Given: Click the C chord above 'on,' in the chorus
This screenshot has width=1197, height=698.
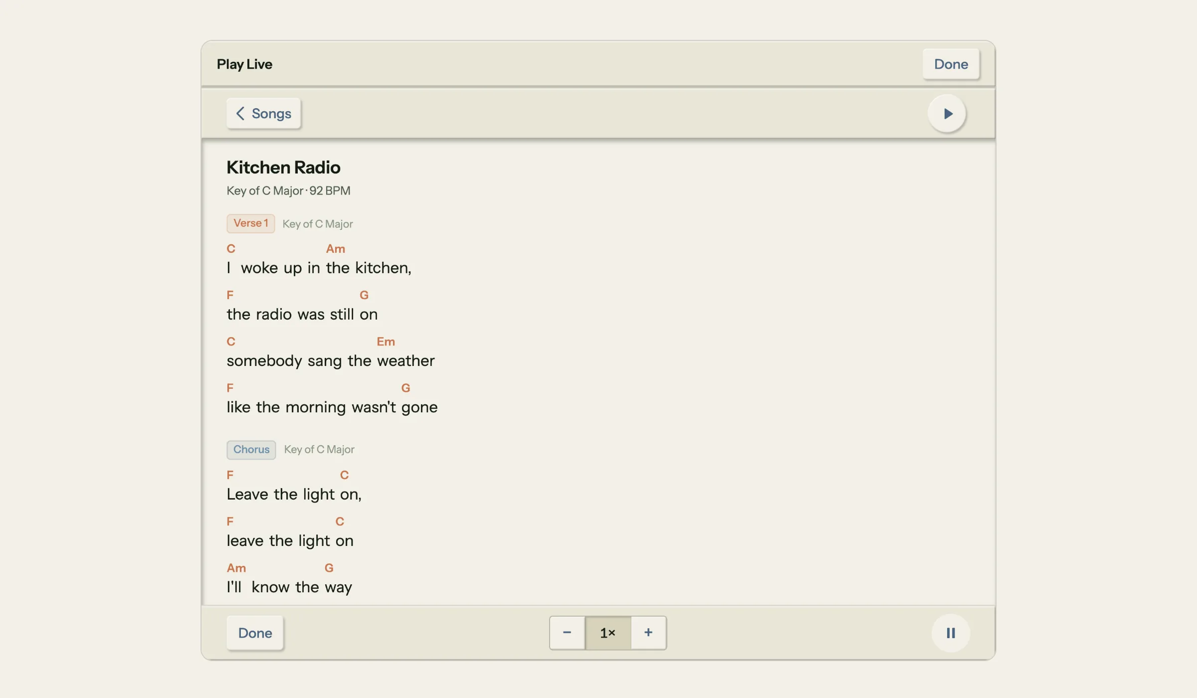Looking at the screenshot, I should 344,475.
